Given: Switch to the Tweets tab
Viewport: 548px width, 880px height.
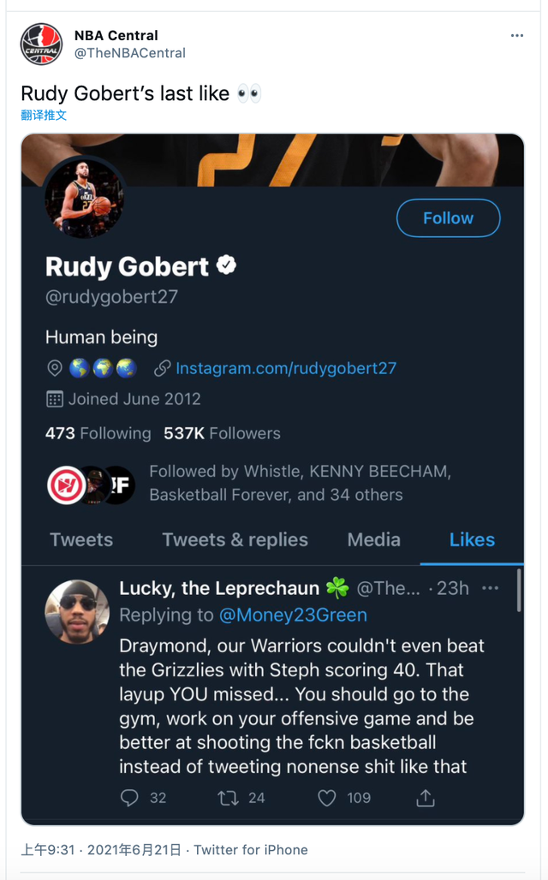Looking at the screenshot, I should [x=81, y=540].
